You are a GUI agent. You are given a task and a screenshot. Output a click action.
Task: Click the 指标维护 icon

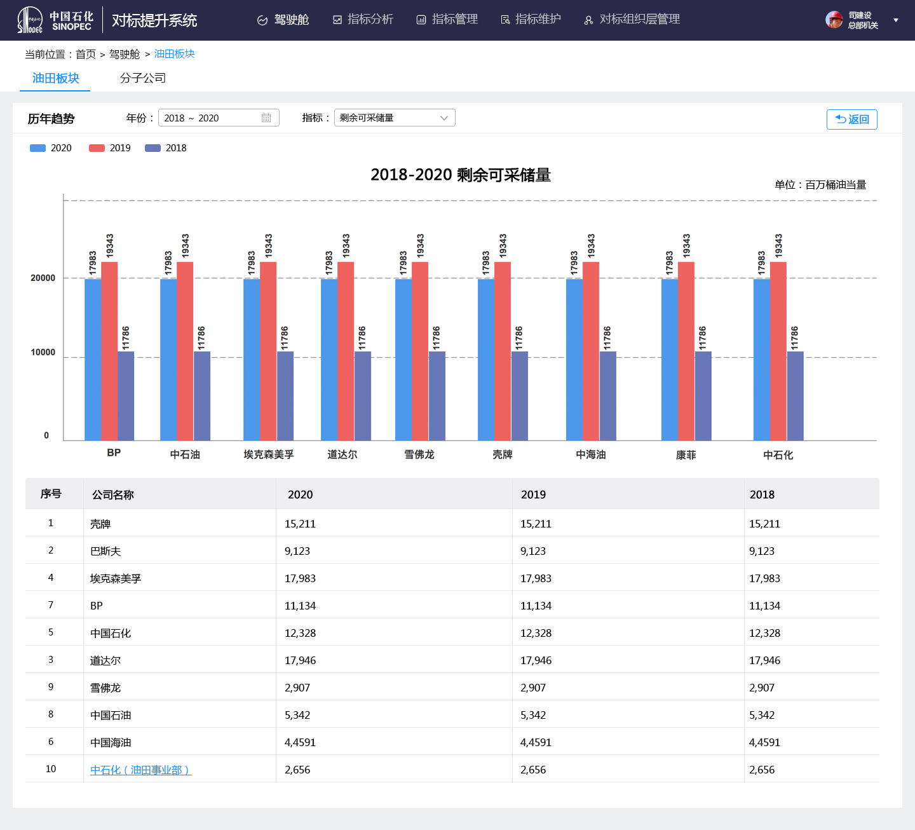pyautogui.click(x=505, y=20)
